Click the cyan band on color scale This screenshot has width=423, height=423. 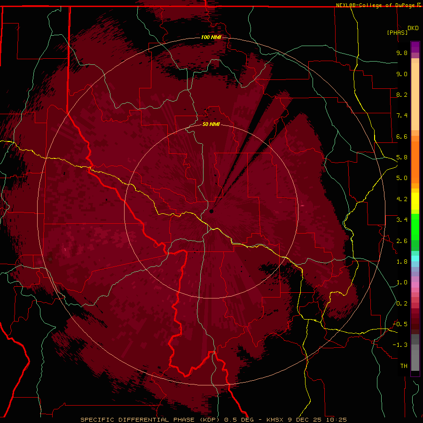tap(415, 258)
